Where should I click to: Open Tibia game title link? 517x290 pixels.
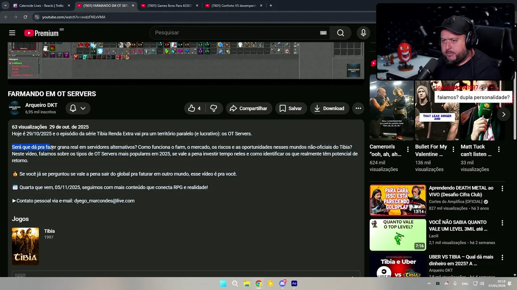pos(49,231)
